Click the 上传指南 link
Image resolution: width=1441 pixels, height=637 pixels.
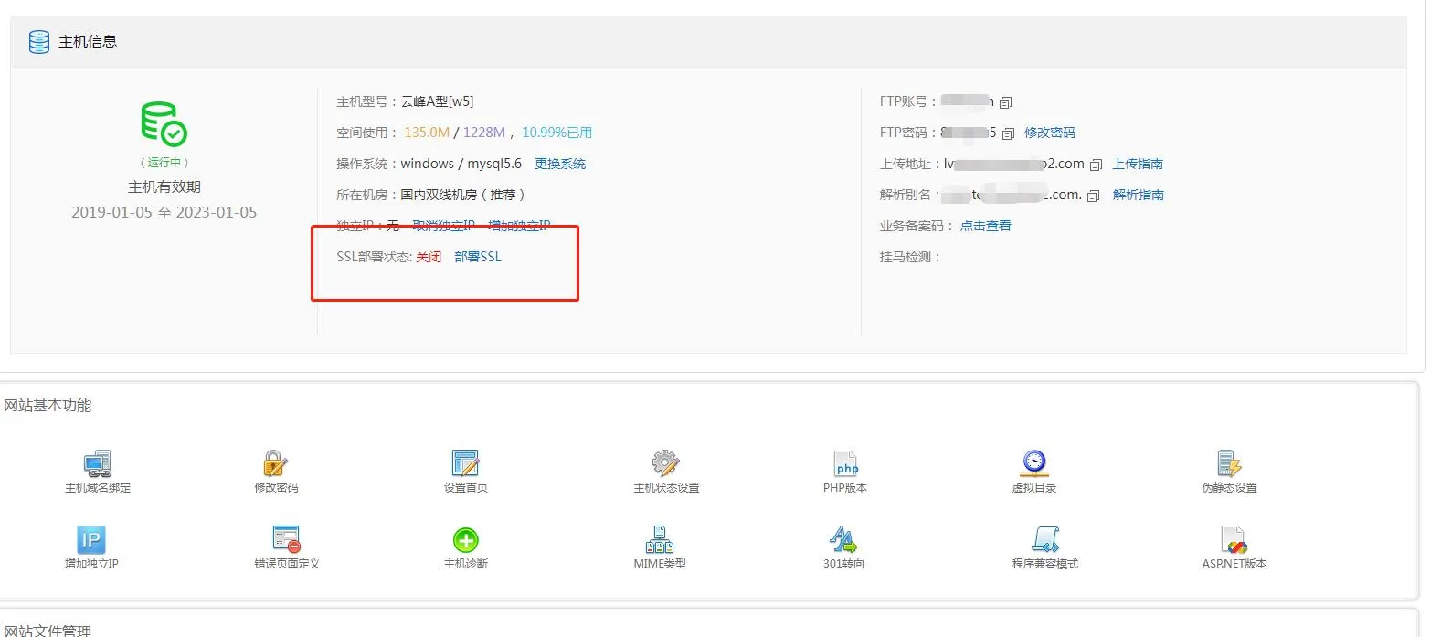[x=1138, y=164]
